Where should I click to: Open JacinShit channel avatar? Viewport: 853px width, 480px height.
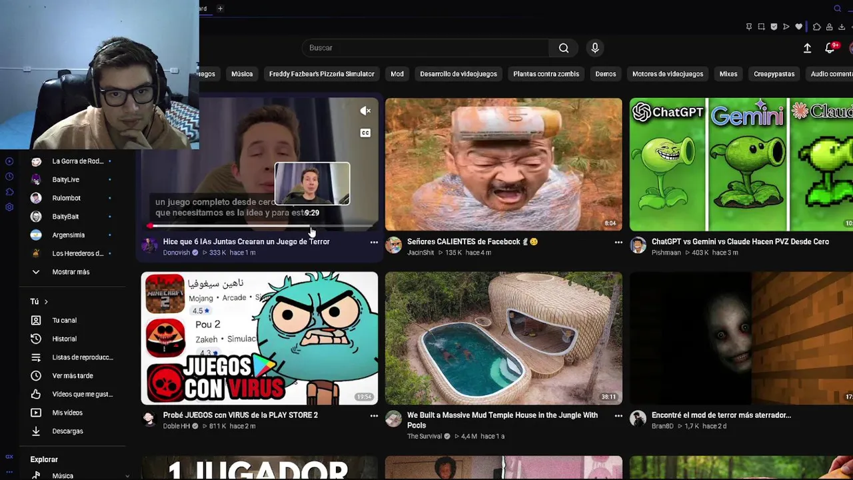click(x=393, y=245)
